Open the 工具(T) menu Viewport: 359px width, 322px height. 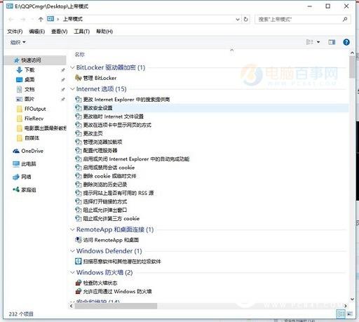coord(82,32)
